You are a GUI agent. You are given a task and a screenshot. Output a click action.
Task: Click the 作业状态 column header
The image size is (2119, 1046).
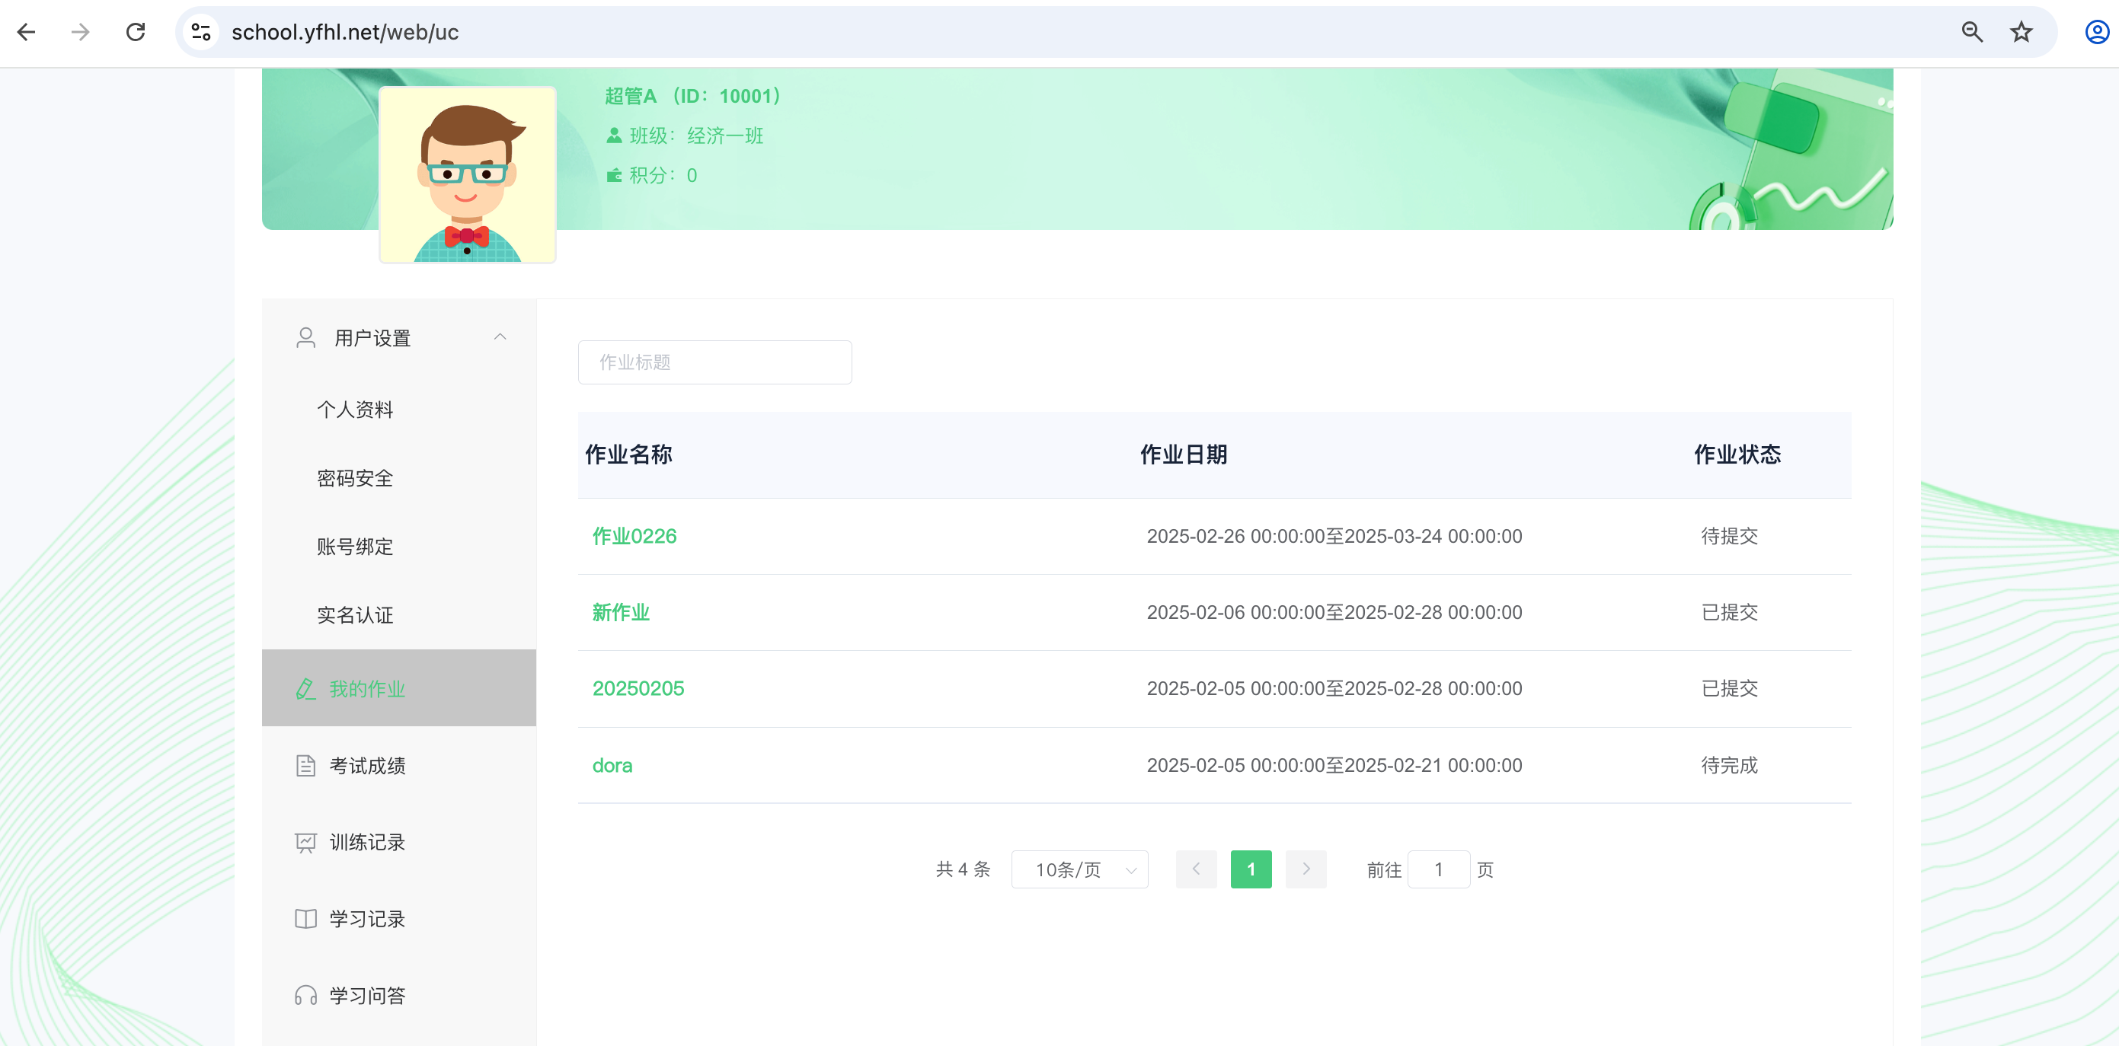tap(1737, 454)
